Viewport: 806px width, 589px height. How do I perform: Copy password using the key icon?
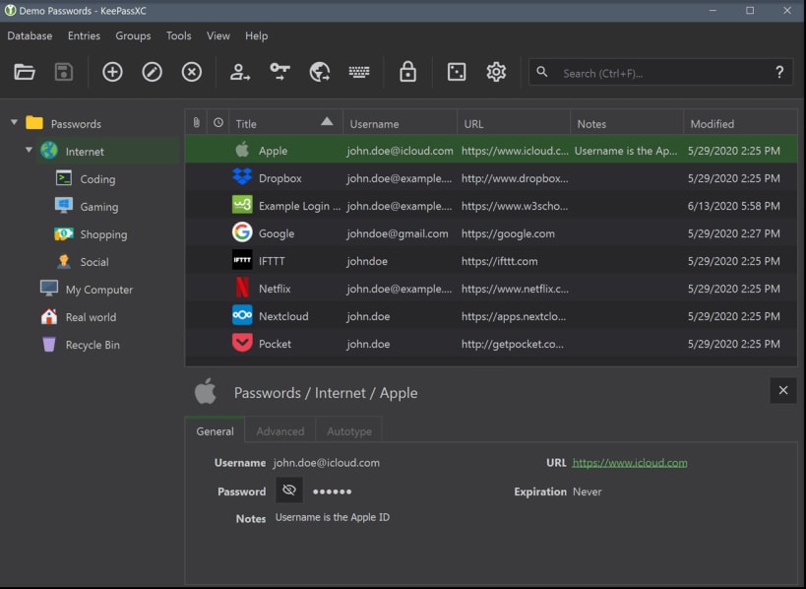[x=280, y=72]
